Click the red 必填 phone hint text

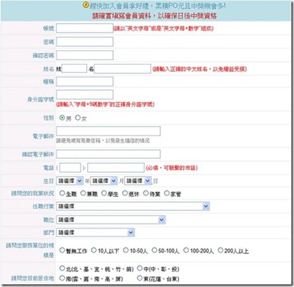[172, 168]
